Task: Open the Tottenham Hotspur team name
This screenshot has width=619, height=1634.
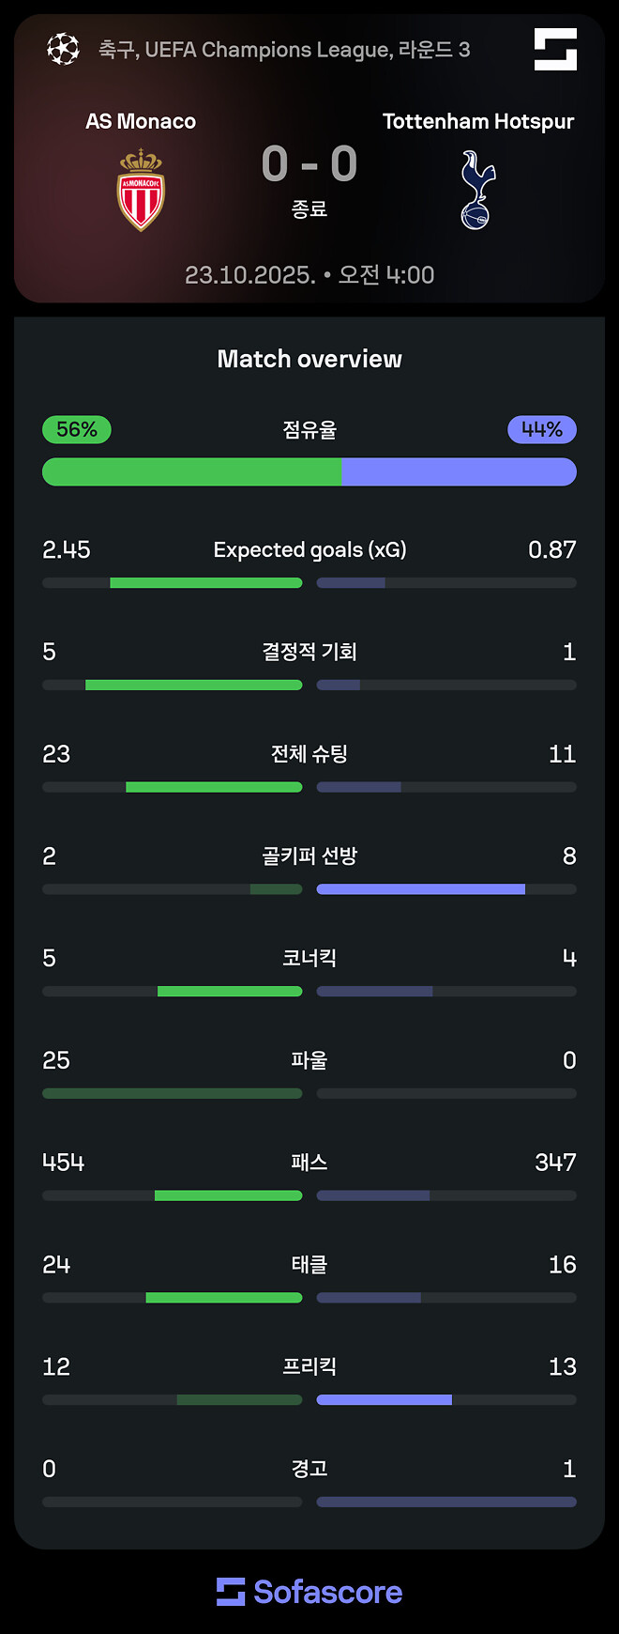Action: coord(477,121)
